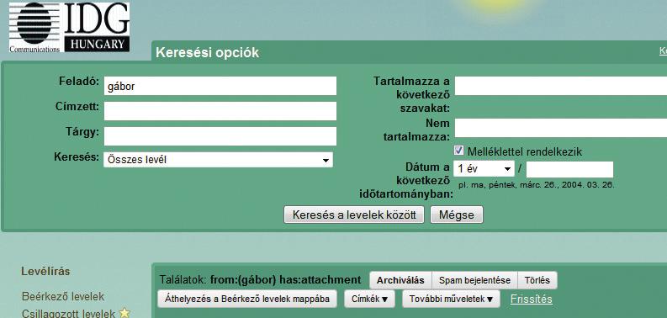Click the Frissítés link
The height and width of the screenshot is (318, 667).
[x=532, y=299]
